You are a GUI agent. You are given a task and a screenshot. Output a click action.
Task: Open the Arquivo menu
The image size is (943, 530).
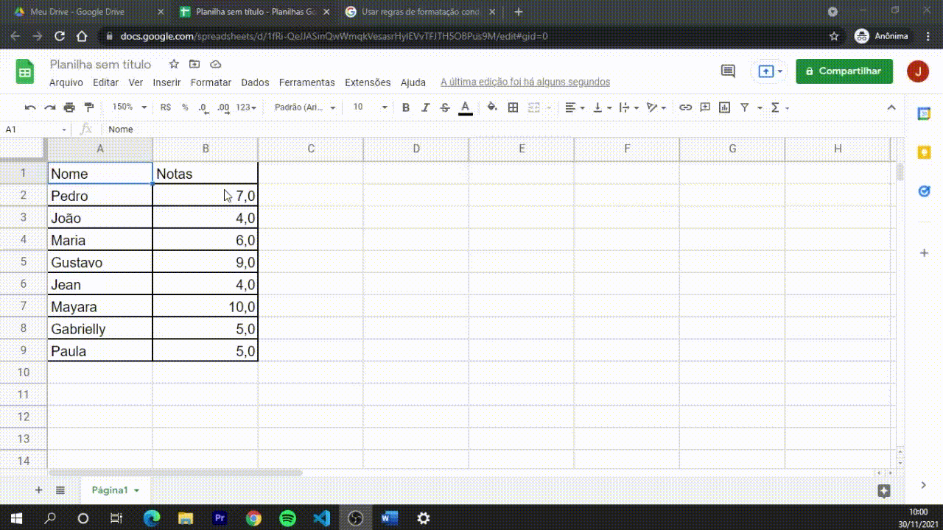tap(66, 82)
